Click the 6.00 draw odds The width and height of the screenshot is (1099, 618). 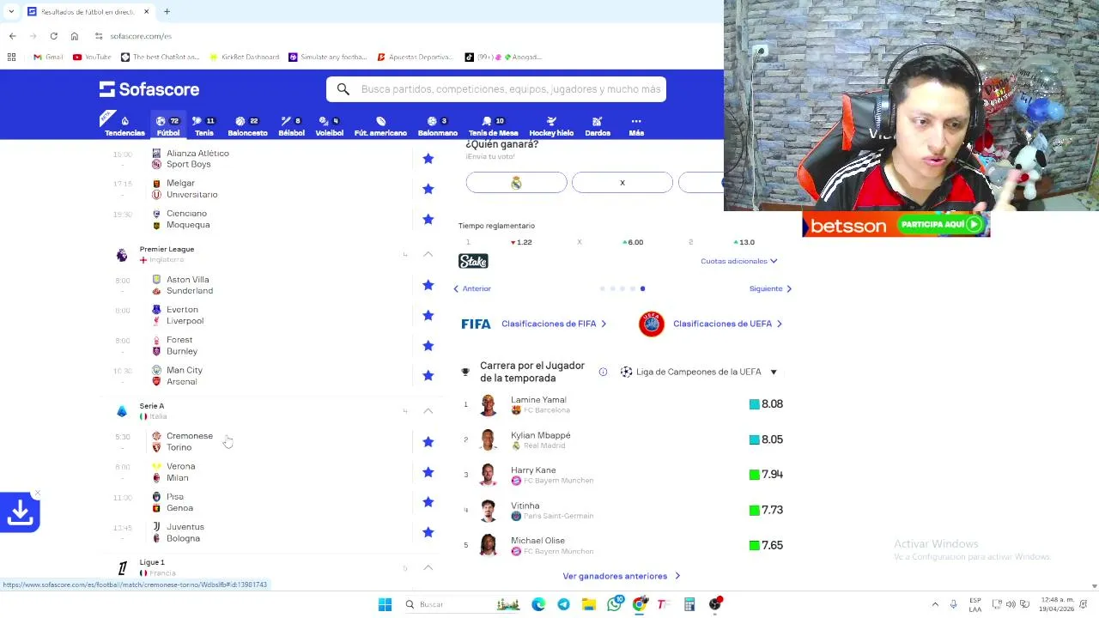(633, 242)
